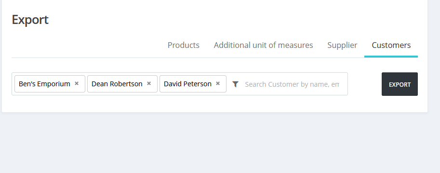
Task: Click the Dean Robertson tag label
Action: point(117,84)
